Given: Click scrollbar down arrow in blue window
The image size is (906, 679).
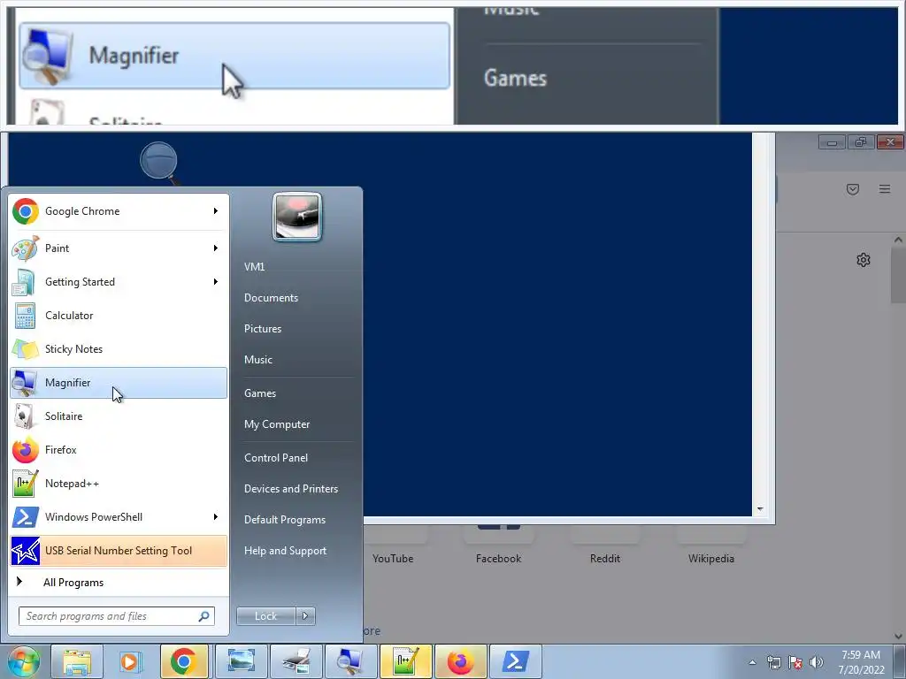Looking at the screenshot, I should tap(760, 509).
